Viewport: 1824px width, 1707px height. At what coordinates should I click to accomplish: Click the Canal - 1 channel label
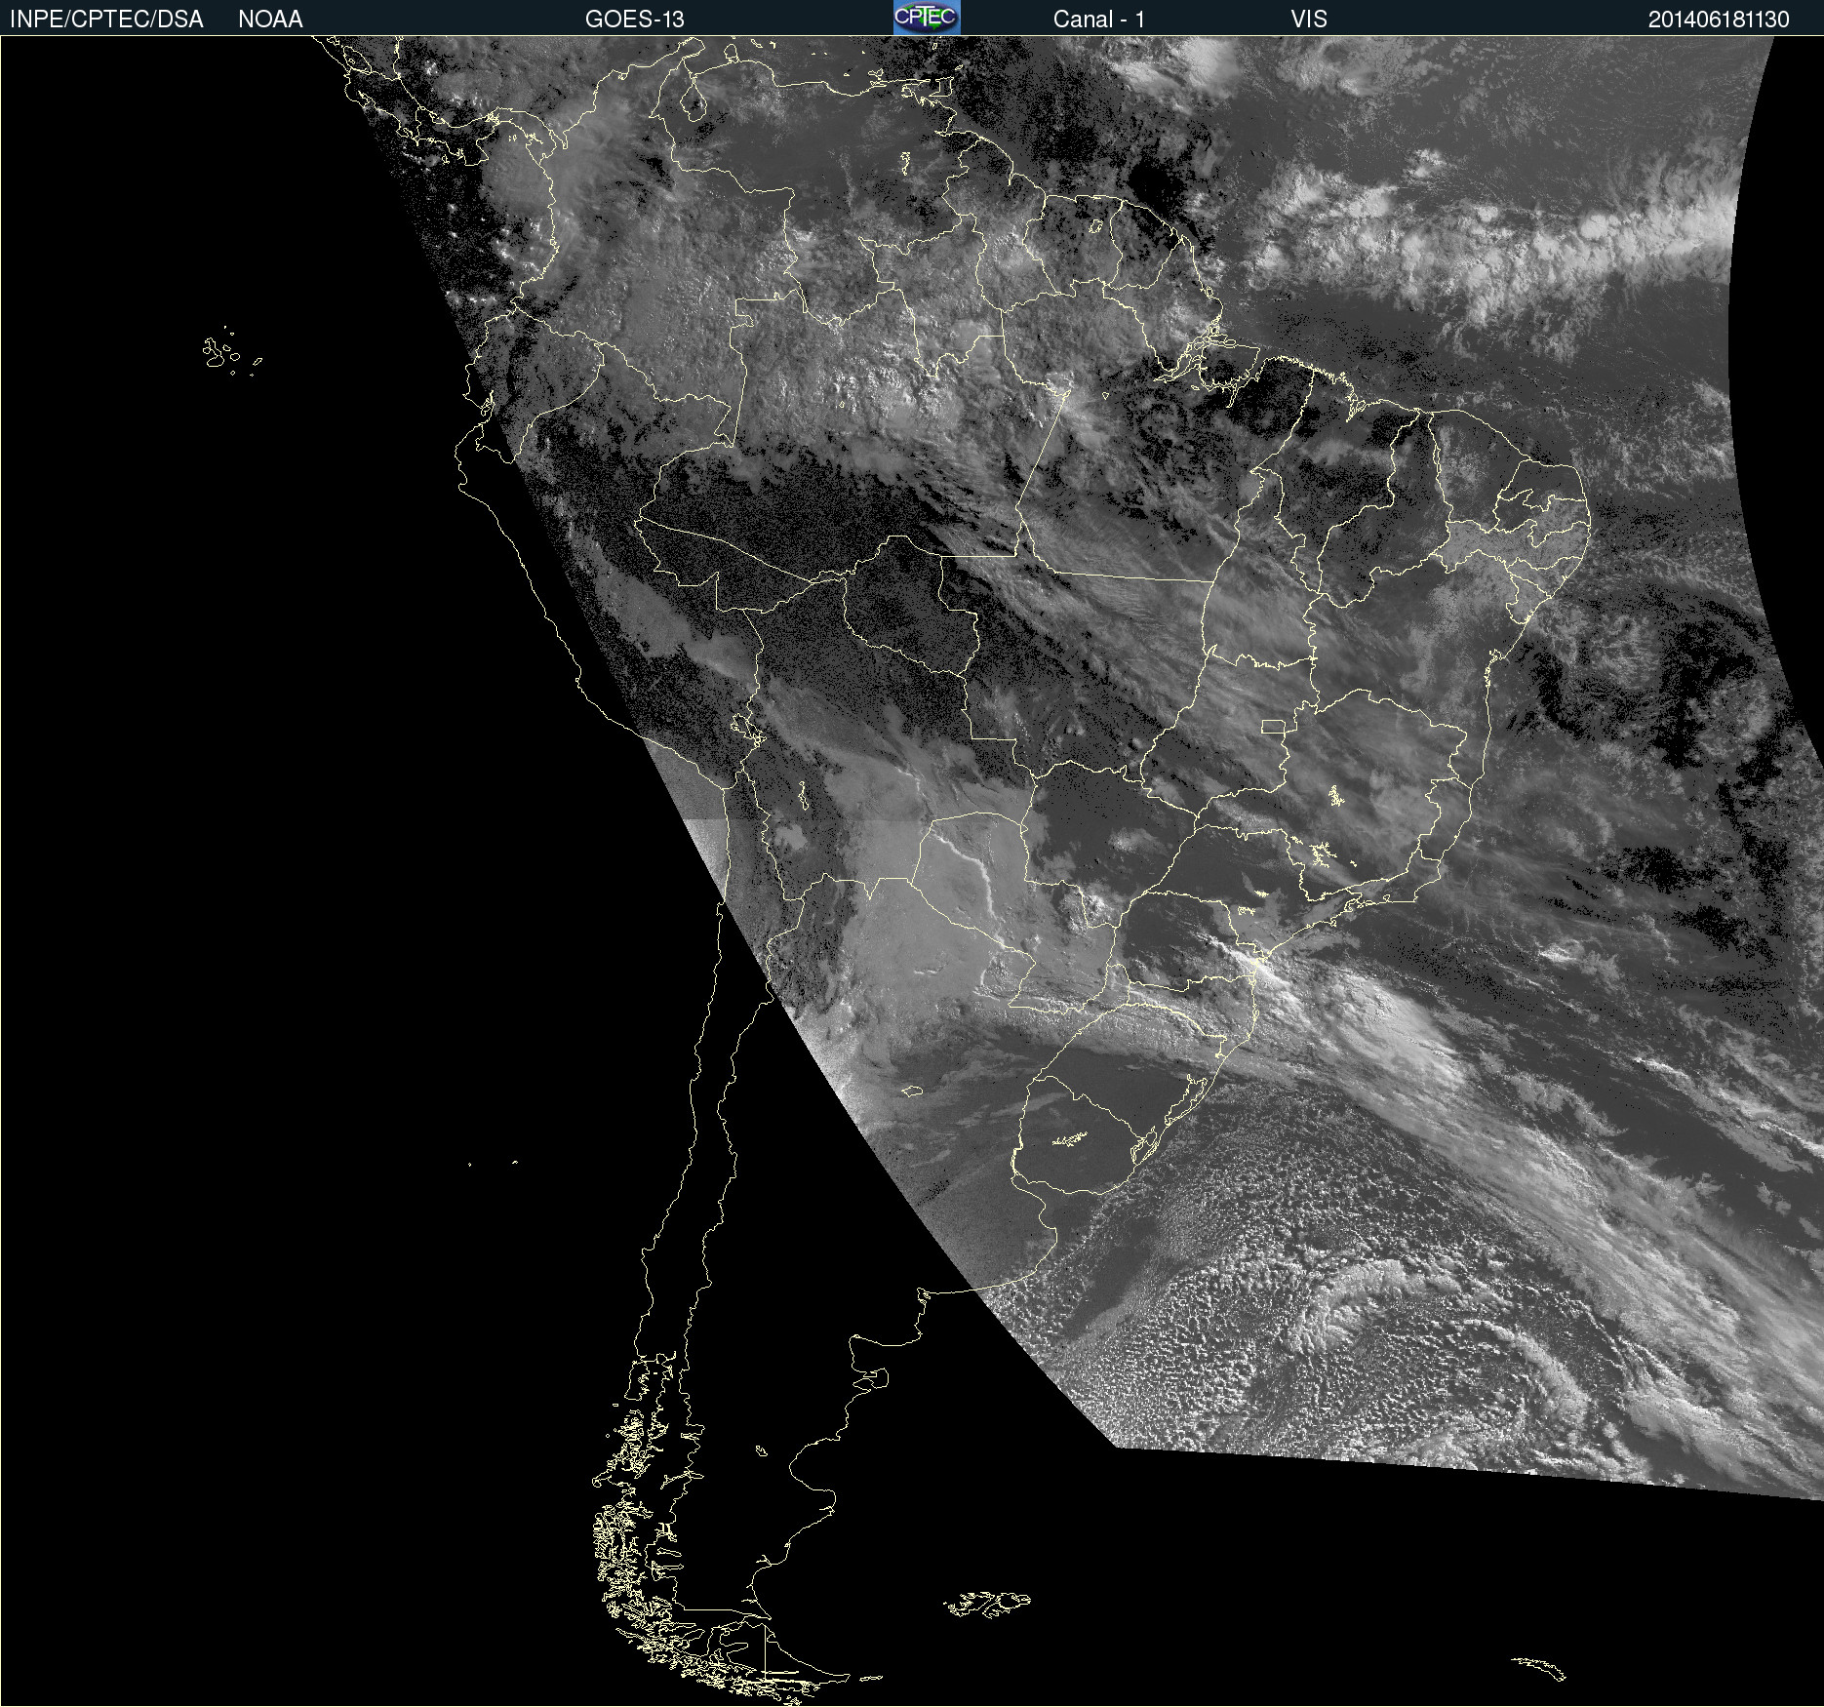(1099, 20)
